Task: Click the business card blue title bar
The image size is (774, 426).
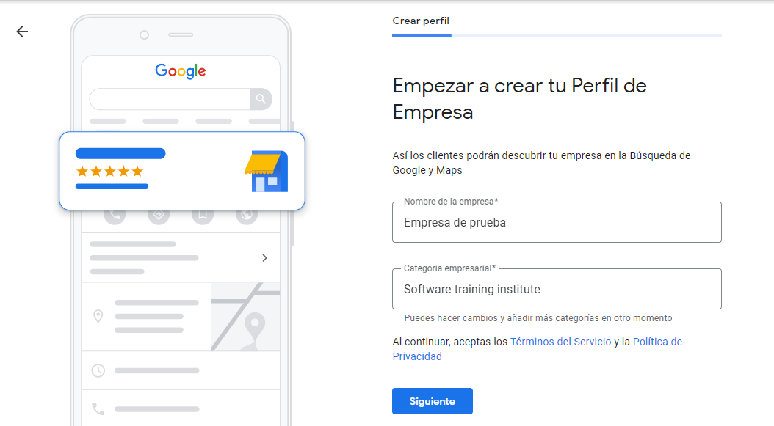Action: pos(120,153)
